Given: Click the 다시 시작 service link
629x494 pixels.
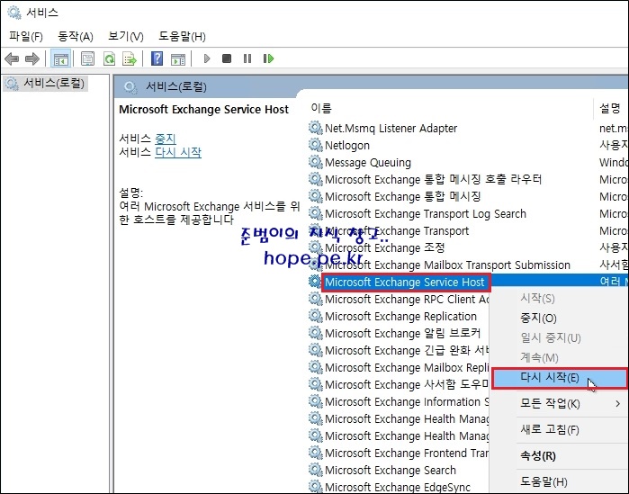Looking at the screenshot, I should pyautogui.click(x=178, y=152).
